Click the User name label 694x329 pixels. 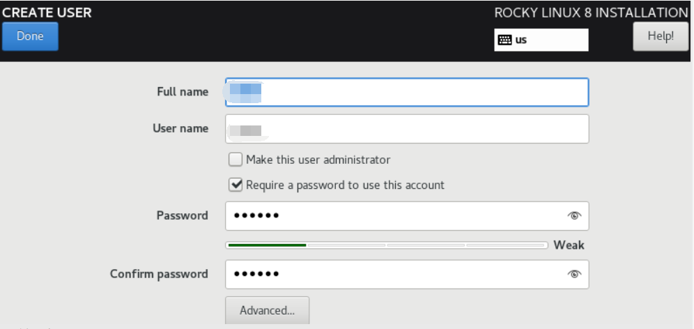(180, 128)
